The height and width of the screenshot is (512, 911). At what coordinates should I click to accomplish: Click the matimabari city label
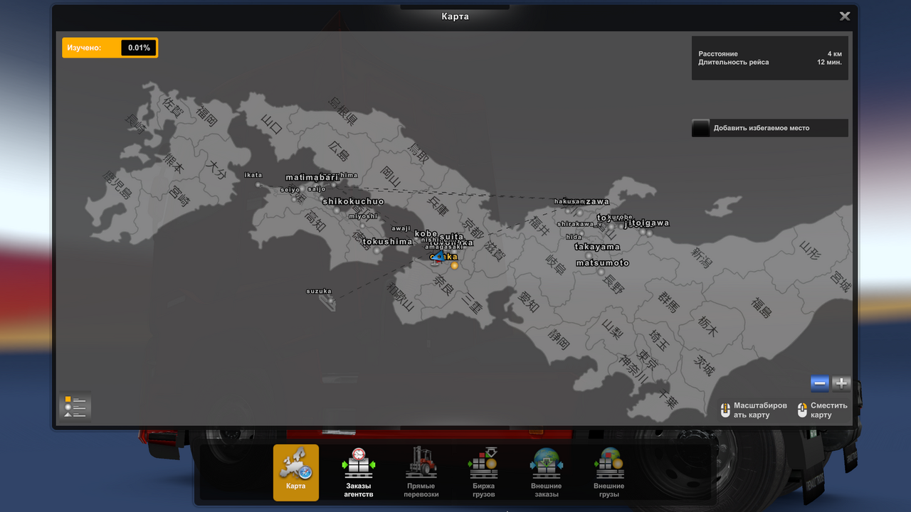click(x=312, y=177)
